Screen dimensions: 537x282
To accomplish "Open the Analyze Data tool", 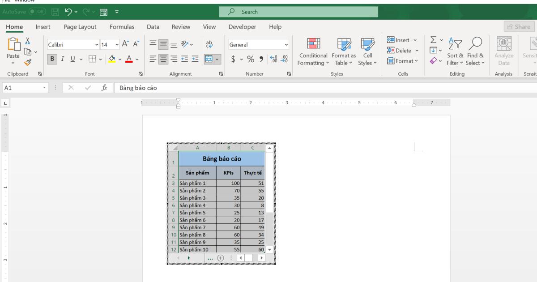I will 503,50.
